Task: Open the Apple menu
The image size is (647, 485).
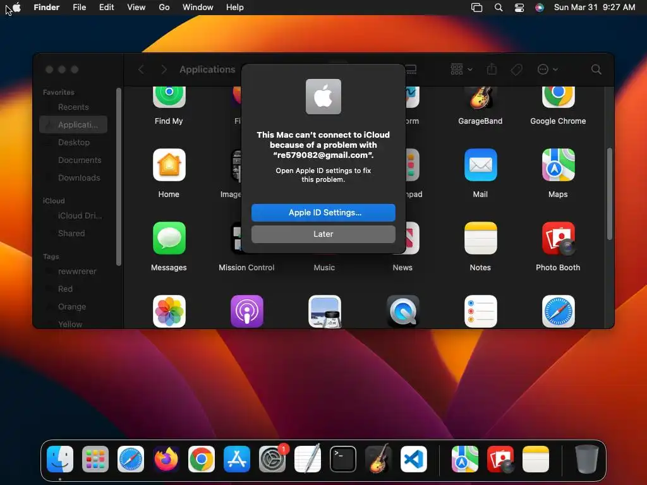Action: click(16, 8)
